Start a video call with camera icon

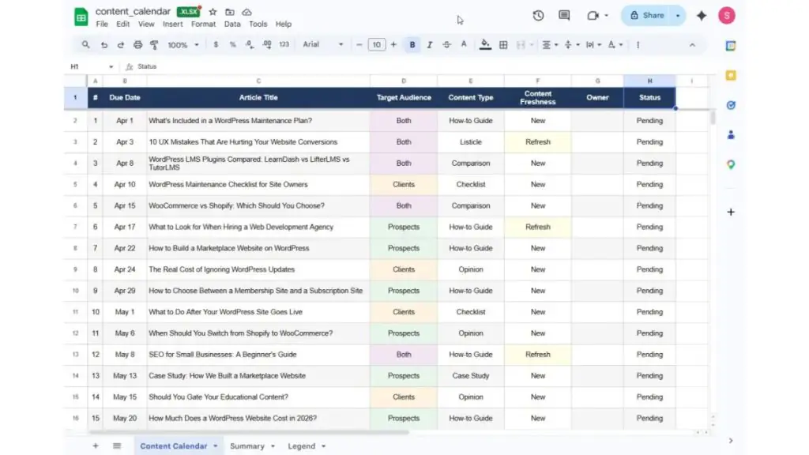[593, 16]
